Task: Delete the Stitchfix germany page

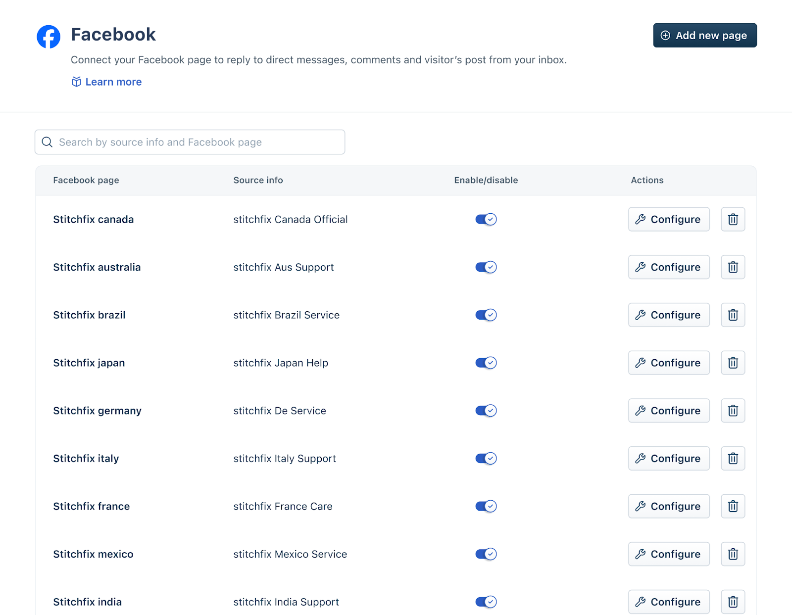Action: coord(733,411)
